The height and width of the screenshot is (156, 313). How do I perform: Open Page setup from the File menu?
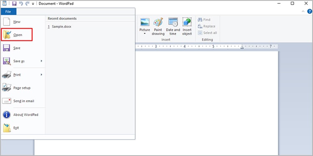23,88
